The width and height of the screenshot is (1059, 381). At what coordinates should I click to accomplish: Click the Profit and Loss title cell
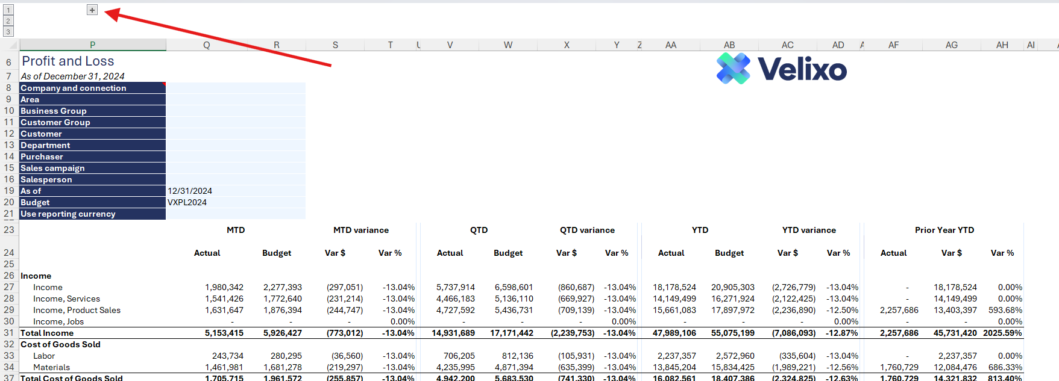click(x=68, y=61)
